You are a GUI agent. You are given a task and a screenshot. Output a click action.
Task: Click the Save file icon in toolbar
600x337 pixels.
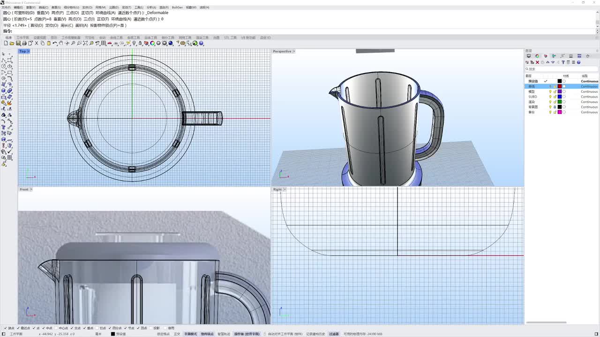click(x=18, y=44)
